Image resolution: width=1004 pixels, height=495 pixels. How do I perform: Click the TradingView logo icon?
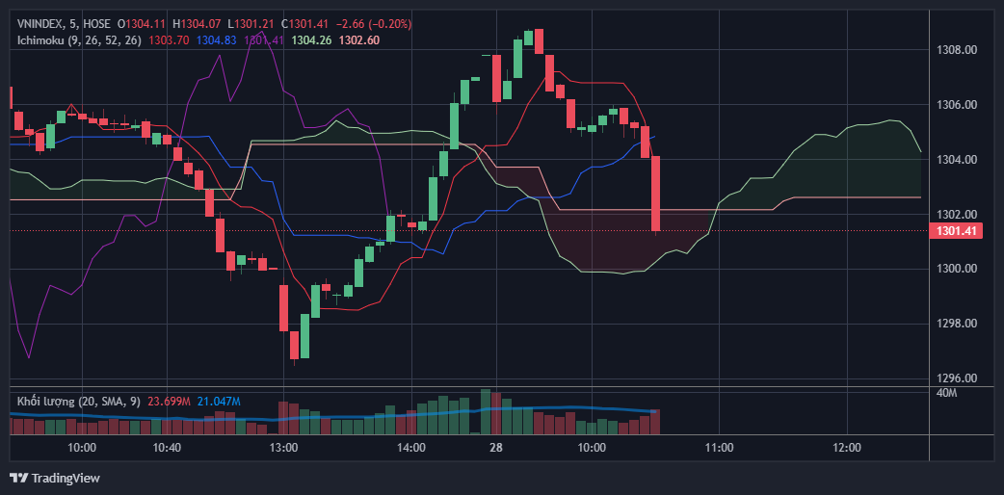pyautogui.click(x=18, y=478)
